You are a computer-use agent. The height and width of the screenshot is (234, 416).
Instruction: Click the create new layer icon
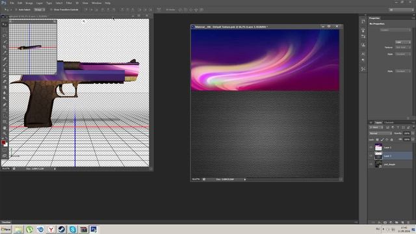pyautogui.click(x=402, y=222)
